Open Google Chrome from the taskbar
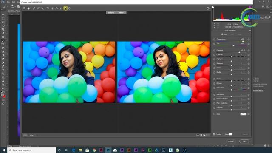Viewport: 272px width, 153px height. coord(94,150)
